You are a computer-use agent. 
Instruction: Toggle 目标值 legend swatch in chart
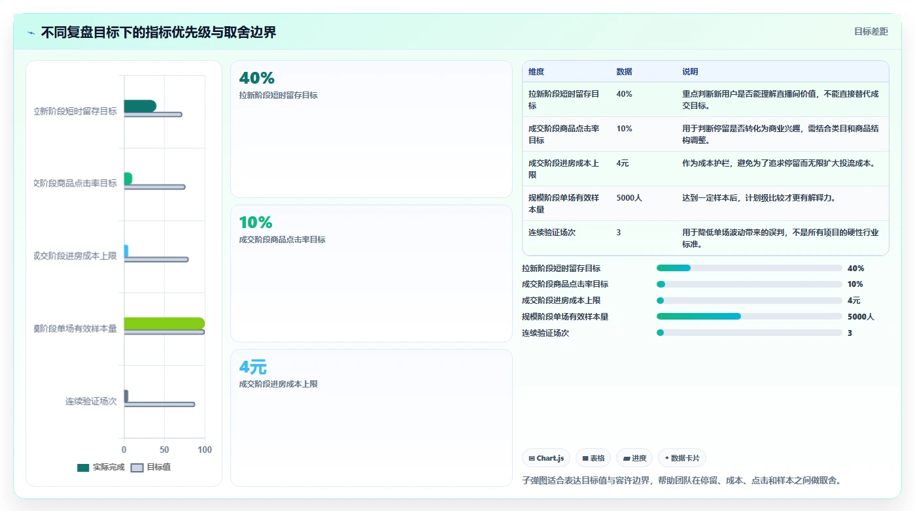tap(137, 468)
